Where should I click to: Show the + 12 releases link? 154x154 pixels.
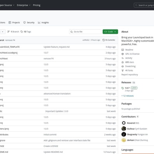pos(128,96)
